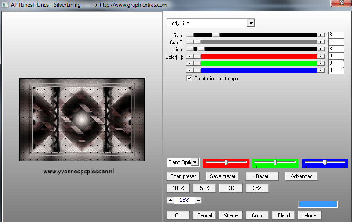Adjust the green blend slider
The height and width of the screenshot is (222, 352).
pyautogui.click(x=275, y=162)
